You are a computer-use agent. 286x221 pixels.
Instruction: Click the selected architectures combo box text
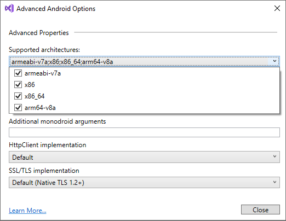[x=62, y=62]
